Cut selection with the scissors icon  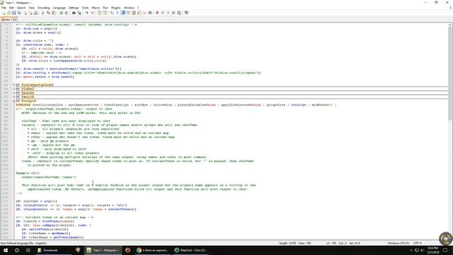(43, 13)
